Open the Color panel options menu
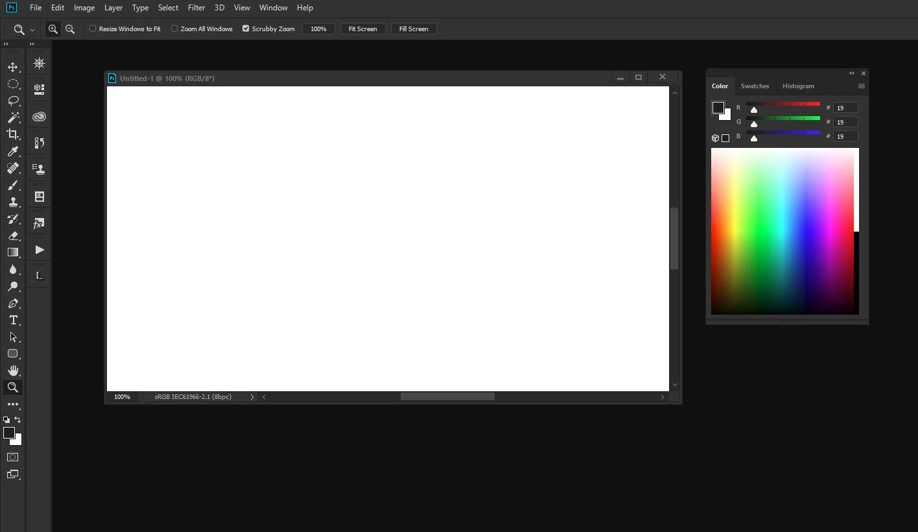Viewport: 918px width, 532px height. [x=861, y=86]
